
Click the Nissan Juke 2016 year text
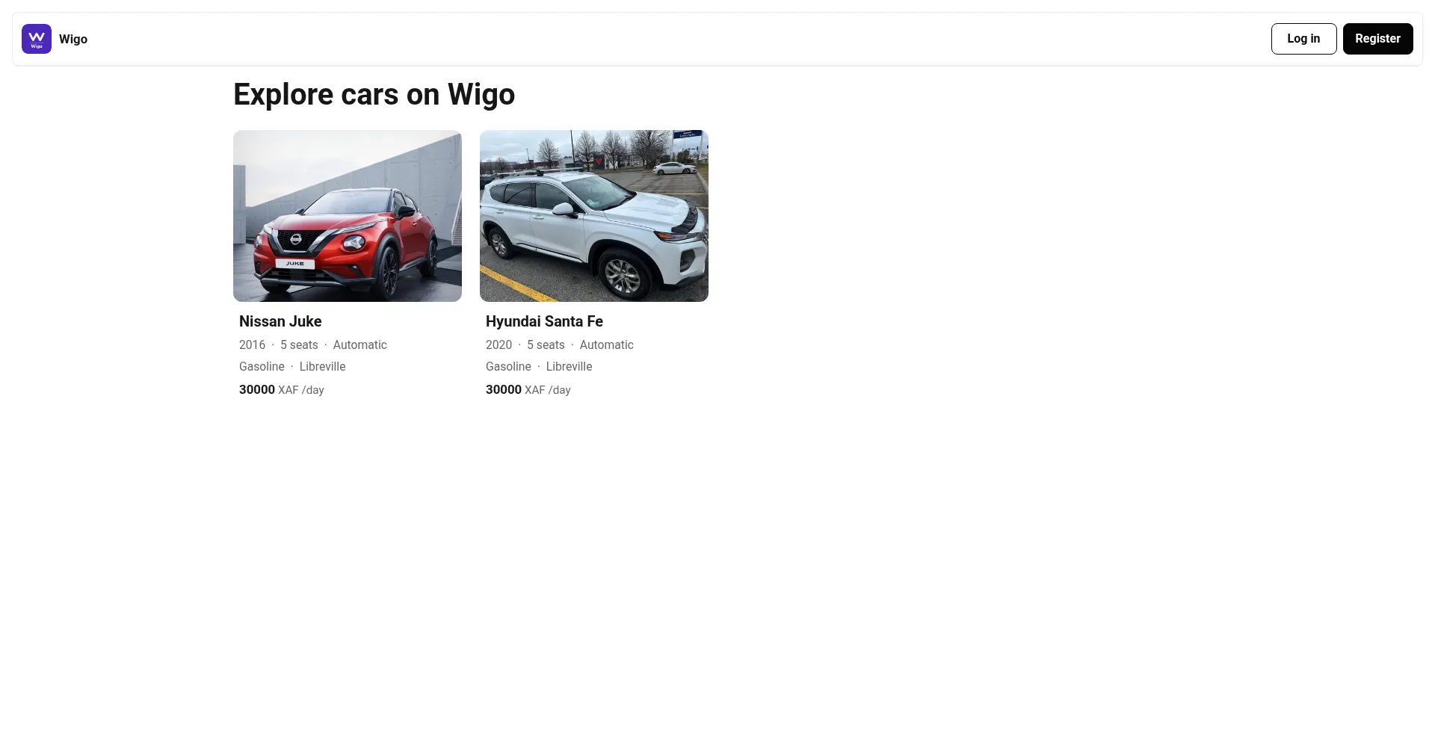(x=252, y=344)
